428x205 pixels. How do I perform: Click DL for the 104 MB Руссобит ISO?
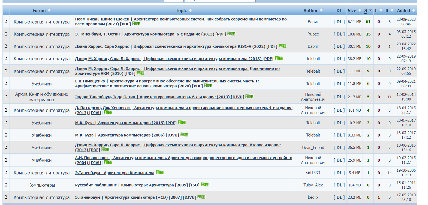click(x=339, y=185)
